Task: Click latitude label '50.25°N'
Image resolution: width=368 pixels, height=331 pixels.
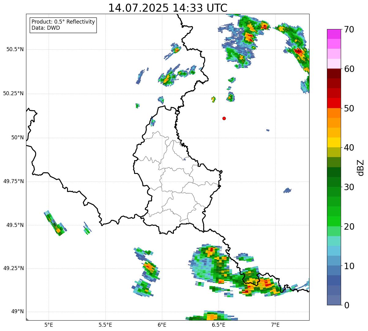Action: tap(13, 93)
